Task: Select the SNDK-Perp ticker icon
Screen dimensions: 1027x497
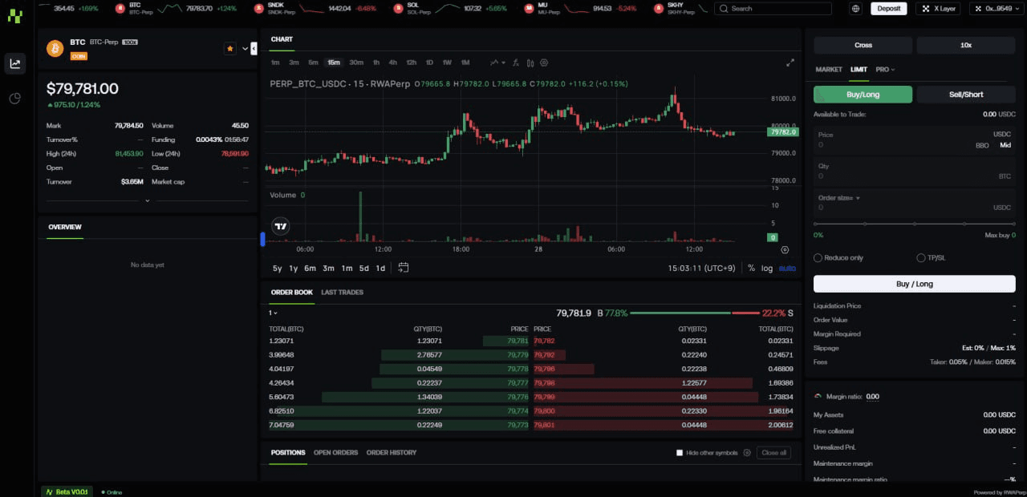Action: (258, 8)
